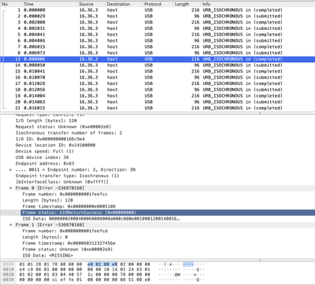315x285 pixels.
Task: Select packet 2 at time 0.000029
Action: click(157, 16)
